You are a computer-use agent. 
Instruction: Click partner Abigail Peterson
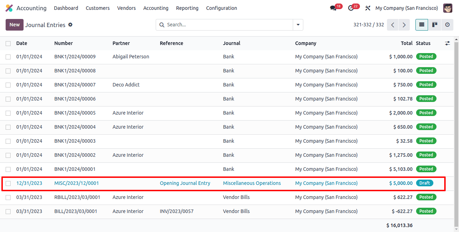(x=131, y=57)
